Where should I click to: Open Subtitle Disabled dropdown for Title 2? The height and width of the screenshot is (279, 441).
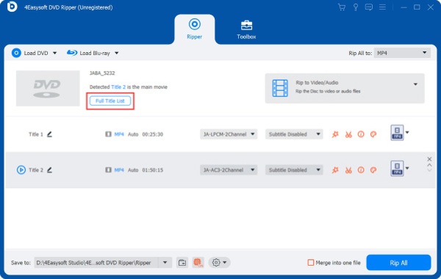pyautogui.click(x=294, y=170)
